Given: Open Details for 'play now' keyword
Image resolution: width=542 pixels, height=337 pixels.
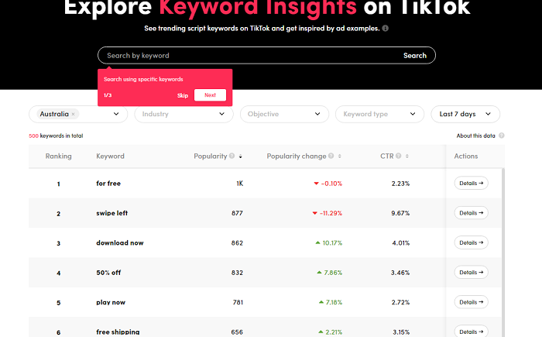Looking at the screenshot, I should 471,302.
